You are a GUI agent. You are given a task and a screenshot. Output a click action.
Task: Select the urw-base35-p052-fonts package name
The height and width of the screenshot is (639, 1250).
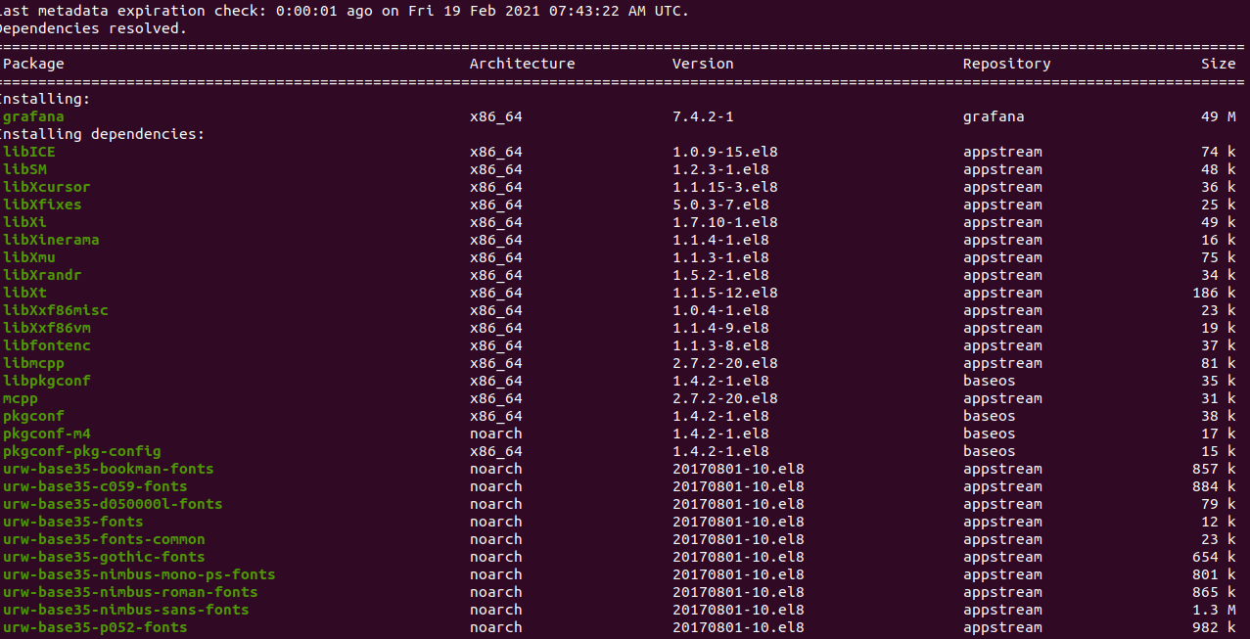pyautogui.click(x=95, y=627)
